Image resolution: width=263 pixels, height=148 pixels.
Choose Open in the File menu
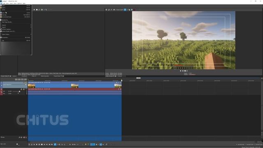(16, 8)
